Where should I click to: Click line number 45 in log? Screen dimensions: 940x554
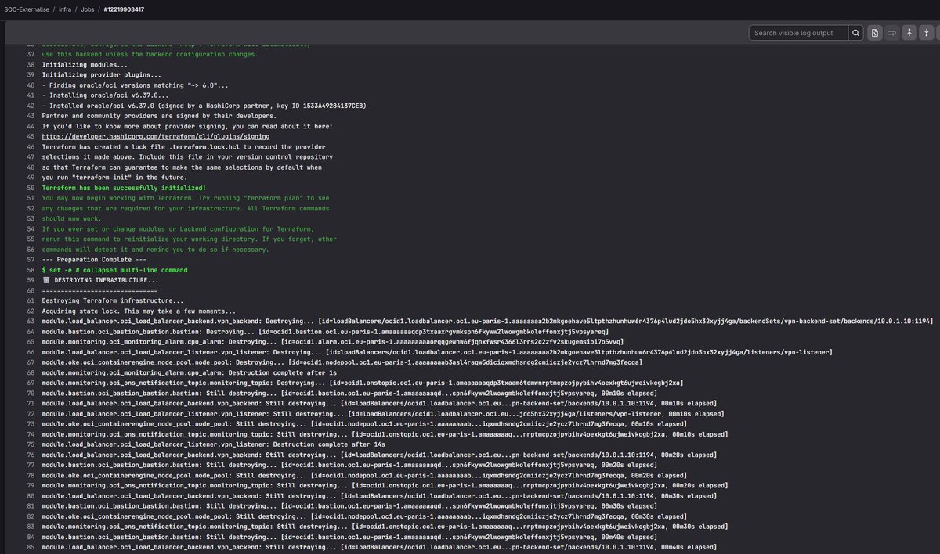coord(31,136)
